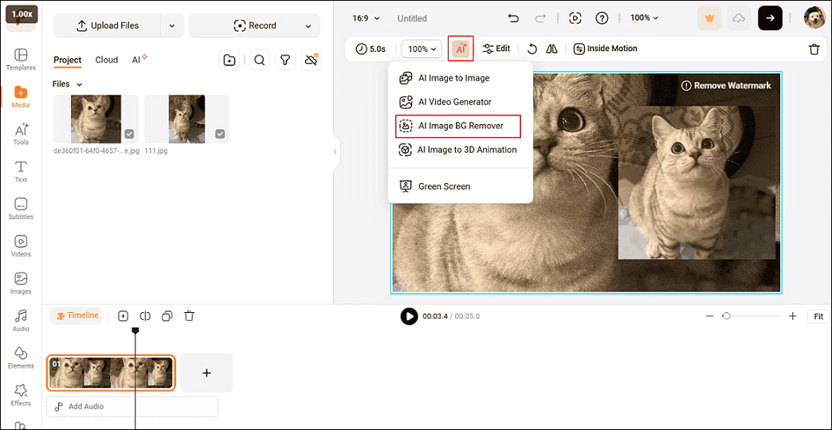
Task: Click the Add Audio track placeholder
Action: click(132, 407)
